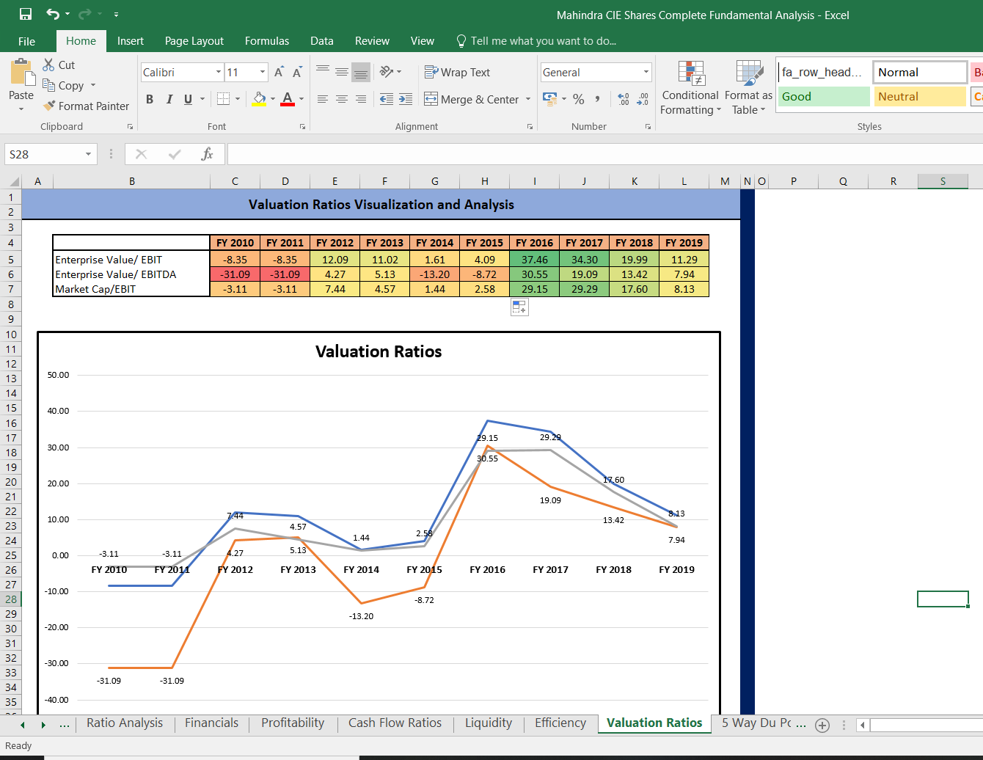
Task: Open the Font Color dropdown arrow
Action: click(302, 99)
